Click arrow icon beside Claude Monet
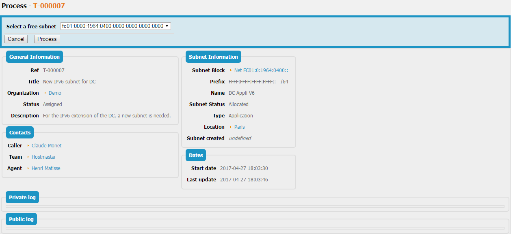Screen dimensions: 511x234 click(28, 146)
